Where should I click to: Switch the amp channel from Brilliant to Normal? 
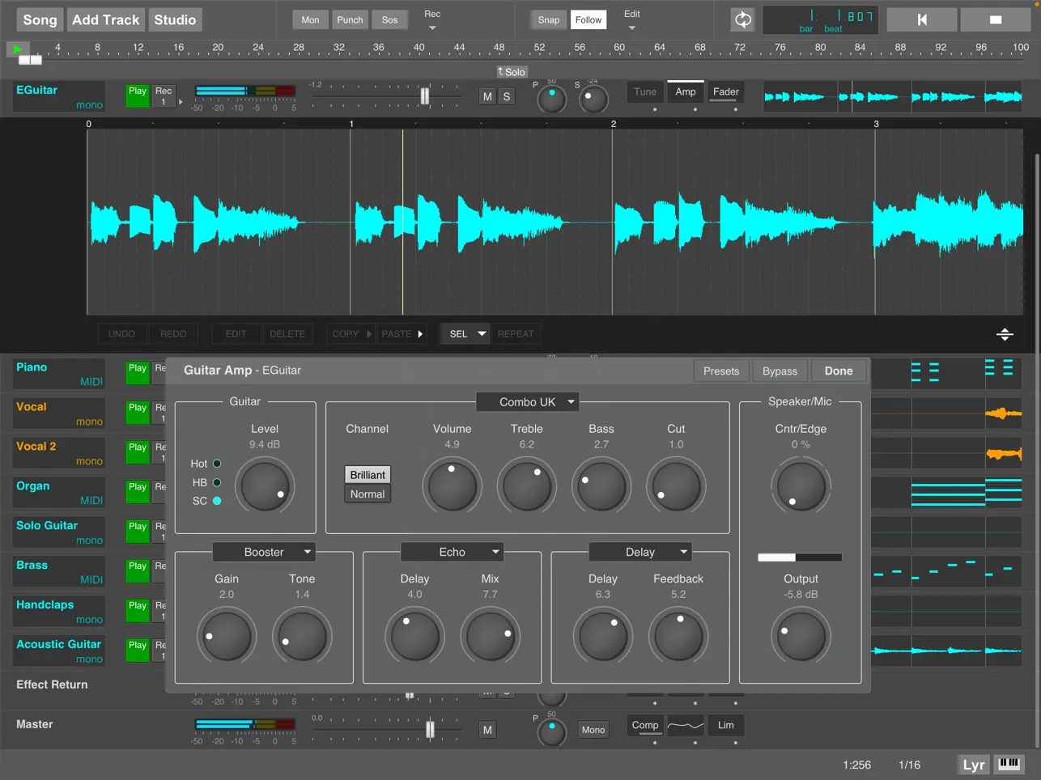(x=368, y=494)
